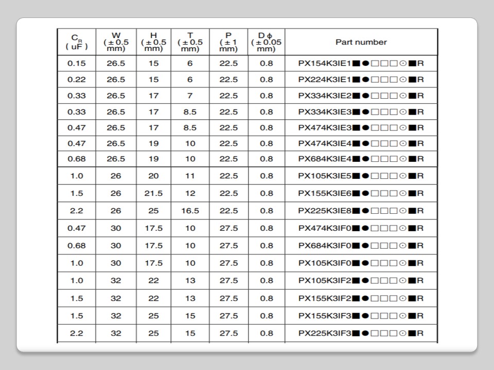Click the "Part number" column header
This screenshot has width=494, height=370.
coord(361,42)
